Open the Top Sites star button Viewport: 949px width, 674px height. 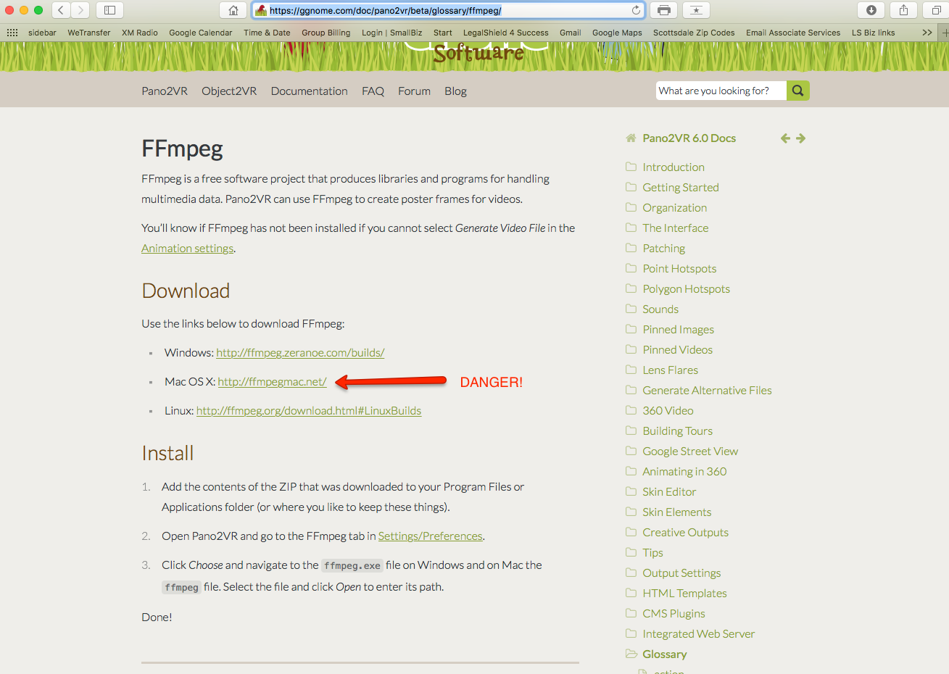[x=696, y=10]
